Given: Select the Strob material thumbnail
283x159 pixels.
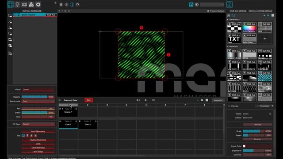Looking at the screenshot, I should coord(249,54).
